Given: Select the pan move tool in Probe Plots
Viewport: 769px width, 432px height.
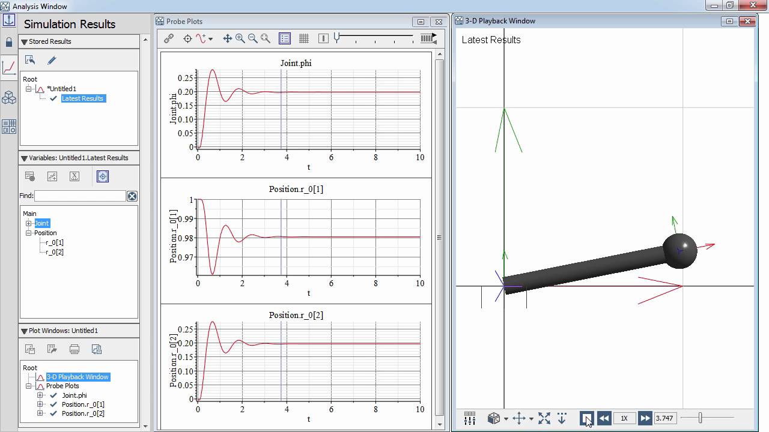Looking at the screenshot, I should pyautogui.click(x=228, y=38).
